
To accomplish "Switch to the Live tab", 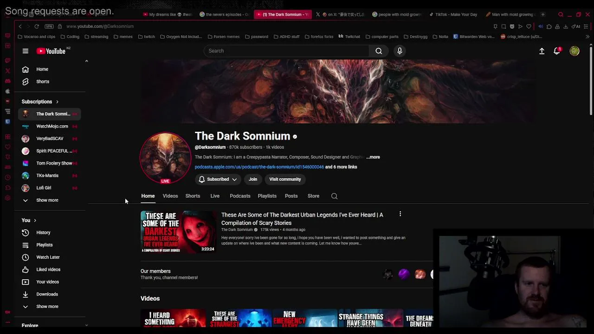I will coord(215,196).
